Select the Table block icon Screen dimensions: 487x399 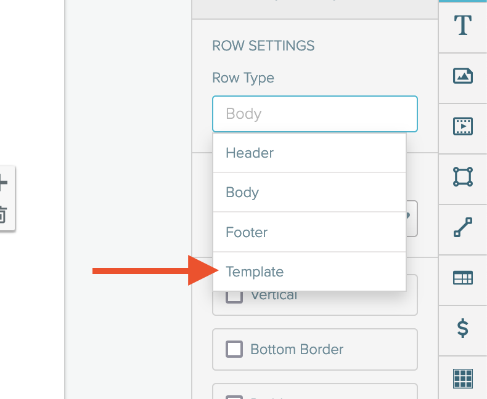click(x=463, y=278)
